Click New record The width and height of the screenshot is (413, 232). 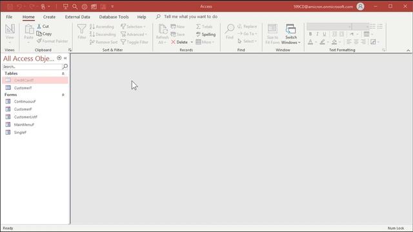tap(178, 26)
